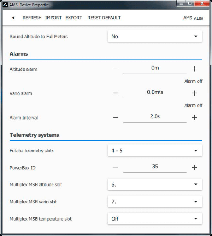Choose Multiplex MSB vario slot dropdown
Image resolution: width=212 pixels, height=236 pixels.
(x=155, y=201)
